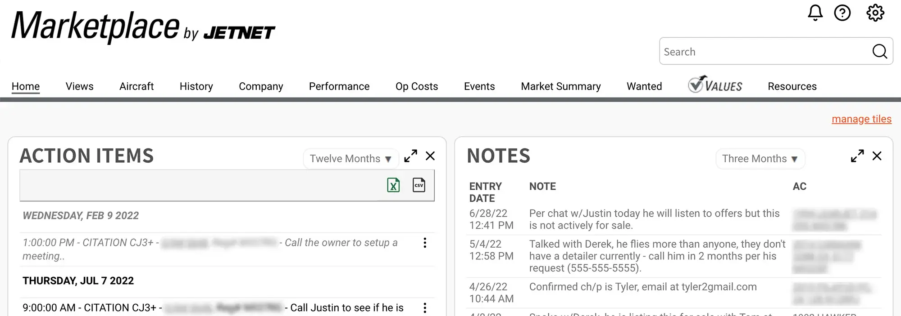The height and width of the screenshot is (316, 901).
Task: Click the search magnifier icon
Action: tap(879, 51)
